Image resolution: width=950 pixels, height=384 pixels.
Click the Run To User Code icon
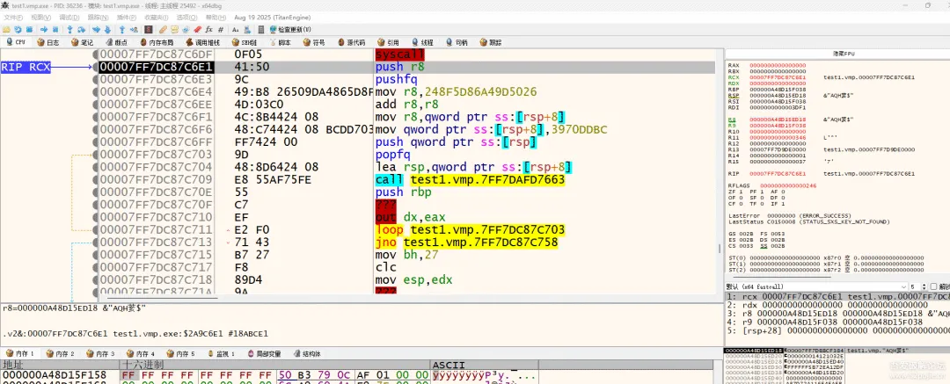click(x=134, y=30)
